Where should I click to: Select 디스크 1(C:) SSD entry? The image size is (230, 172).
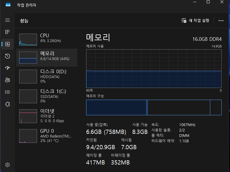pyautogui.click(x=47, y=96)
